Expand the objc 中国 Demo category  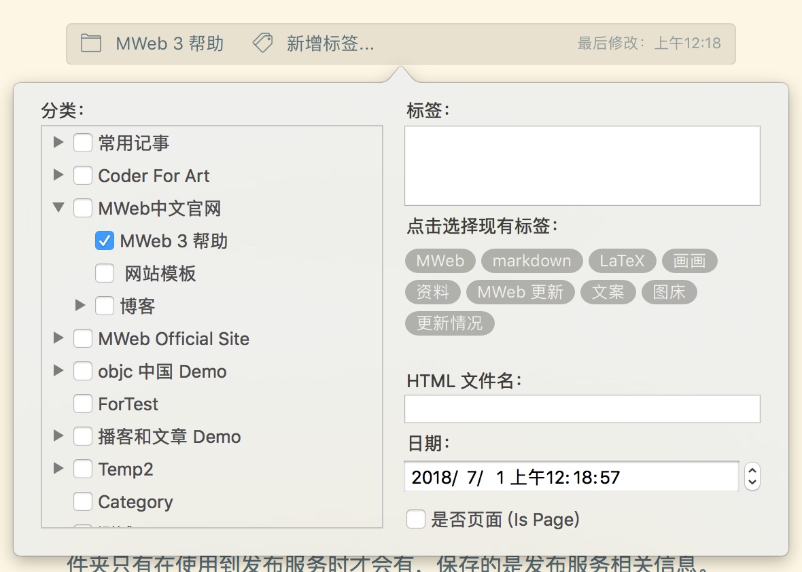58,371
